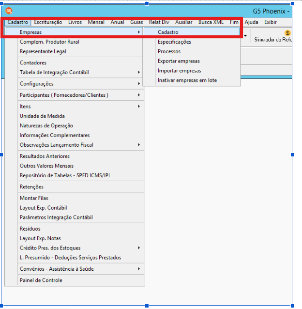Open the Auxiliar menu
The image size is (302, 309).
tap(184, 22)
